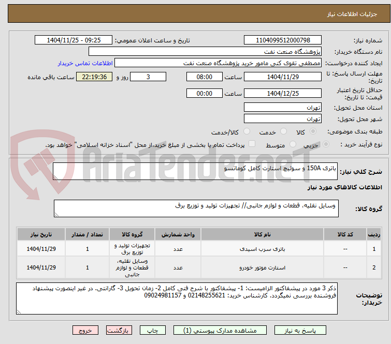
Task: Open اطلاعات تماس خریدار link
Action: [85, 63]
